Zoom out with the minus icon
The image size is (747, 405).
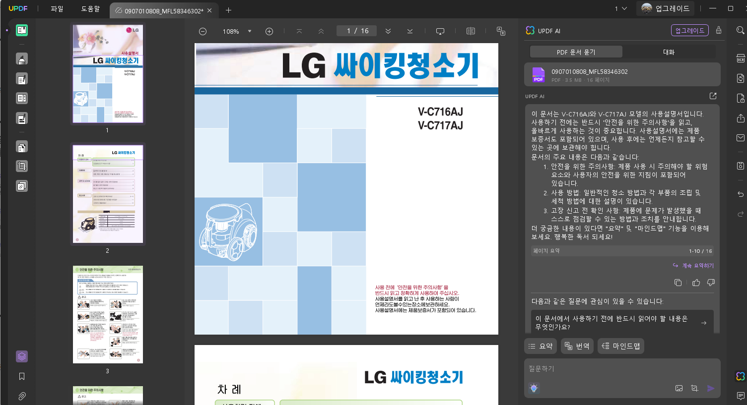pyautogui.click(x=203, y=31)
